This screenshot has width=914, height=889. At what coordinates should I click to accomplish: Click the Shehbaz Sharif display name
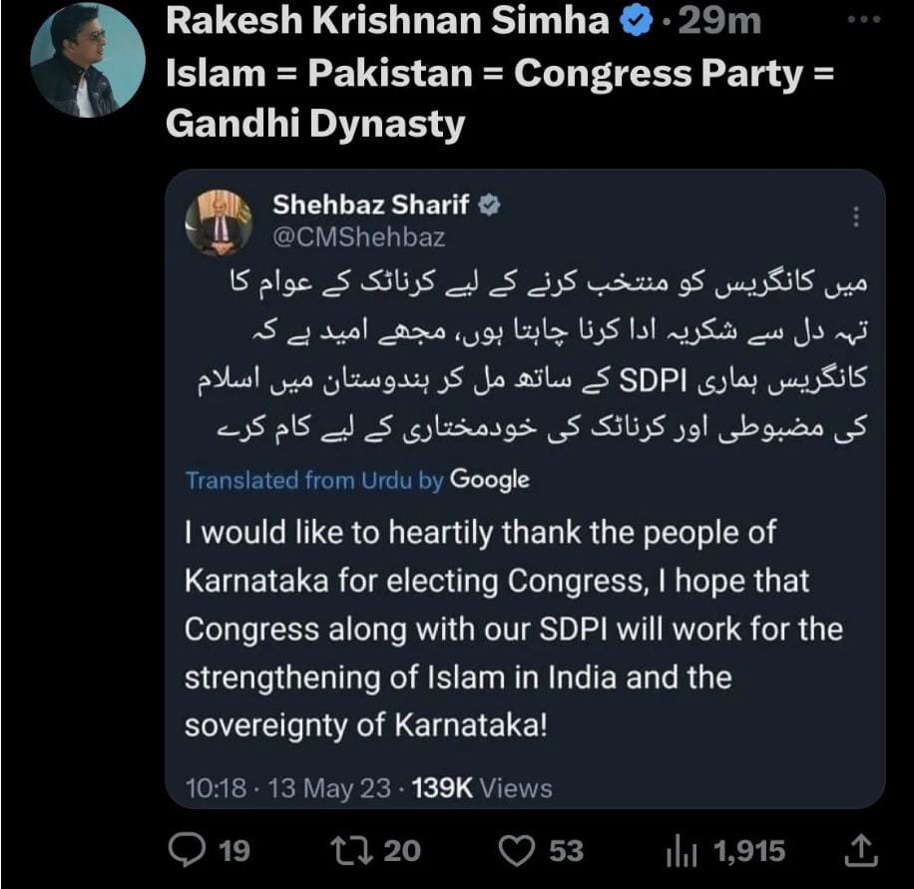pos(370,207)
